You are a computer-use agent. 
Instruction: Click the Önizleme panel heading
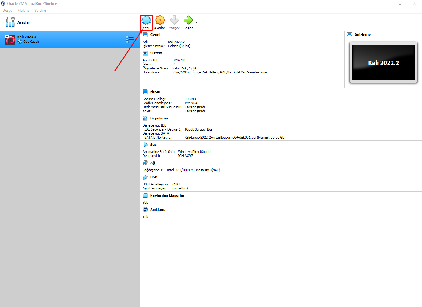[363, 35]
